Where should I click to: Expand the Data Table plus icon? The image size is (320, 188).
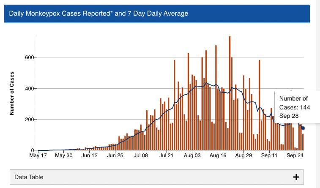pyautogui.click(x=296, y=177)
